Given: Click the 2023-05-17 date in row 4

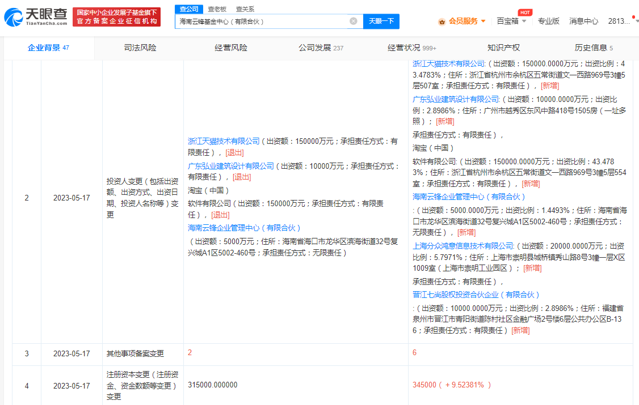Looking at the screenshot, I should 72,386.
